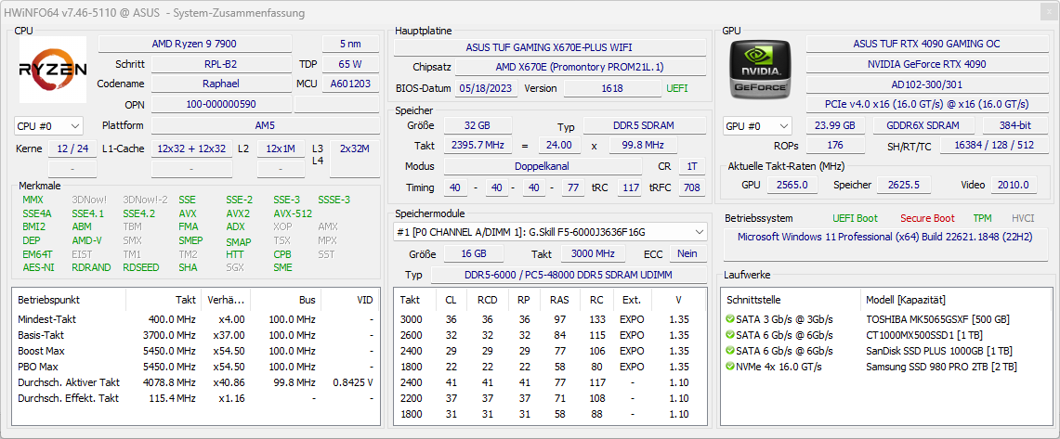Click the HVCI status label
Image resolution: width=1060 pixels, height=439 pixels.
(1024, 218)
